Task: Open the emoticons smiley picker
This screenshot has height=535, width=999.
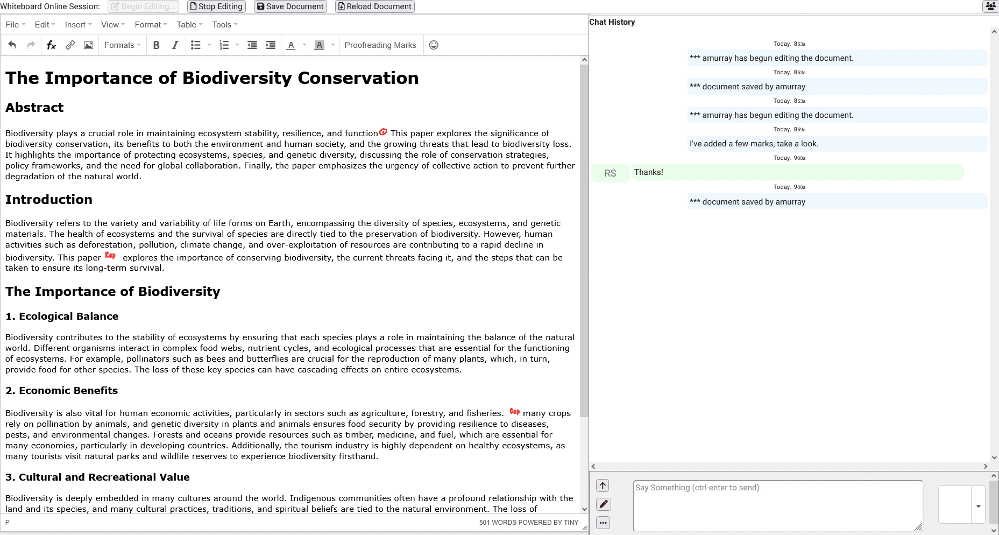Action: tap(434, 45)
